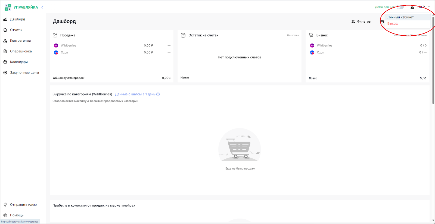This screenshot has width=435, height=224.
Task: Click the question mark help icon
Action: 158,94
